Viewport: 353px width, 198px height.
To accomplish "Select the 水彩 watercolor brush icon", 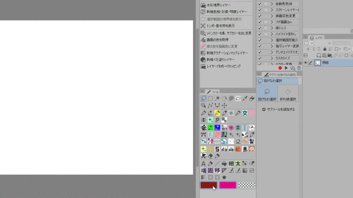I will (231, 149).
